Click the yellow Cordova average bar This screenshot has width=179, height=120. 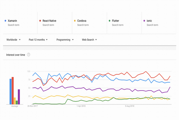(15, 101)
